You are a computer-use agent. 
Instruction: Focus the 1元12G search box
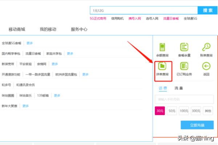[144, 10]
